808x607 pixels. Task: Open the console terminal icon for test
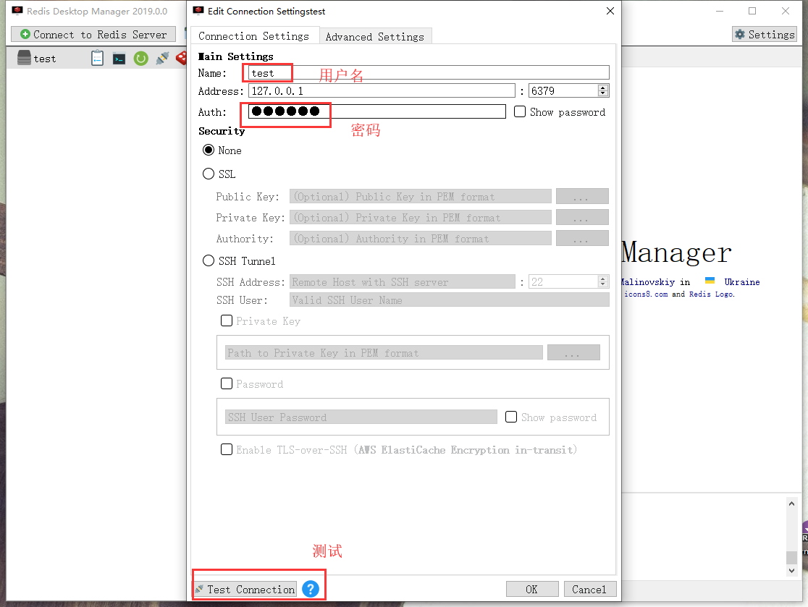click(x=119, y=59)
